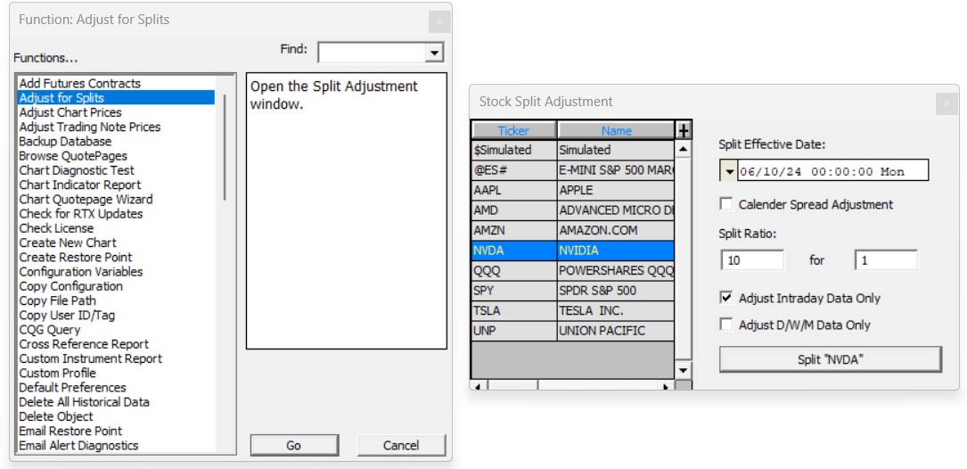The width and height of the screenshot is (967, 469).
Task: Select Backup Database in functions list
Action: [65, 142]
